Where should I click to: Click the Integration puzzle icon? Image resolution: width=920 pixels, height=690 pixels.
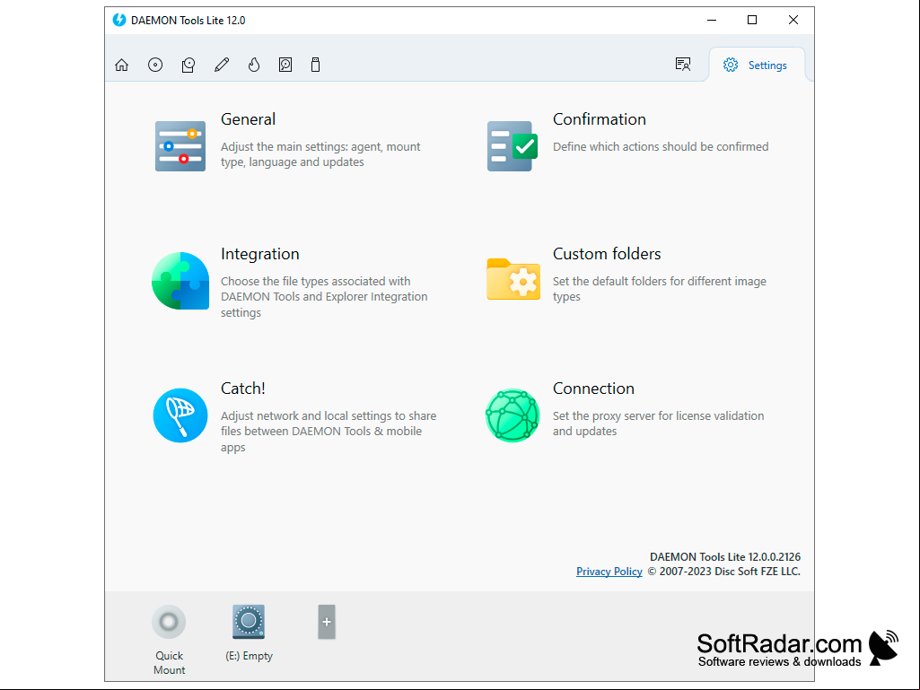(180, 281)
